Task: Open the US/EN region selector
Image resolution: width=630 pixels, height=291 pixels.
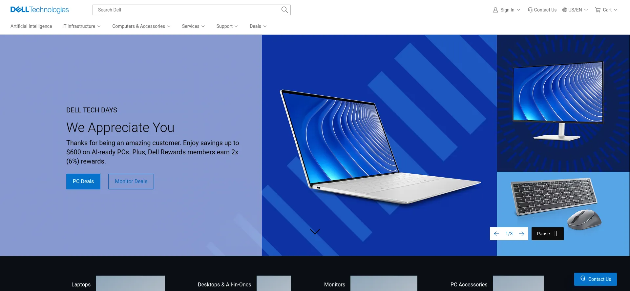Action: (x=575, y=10)
